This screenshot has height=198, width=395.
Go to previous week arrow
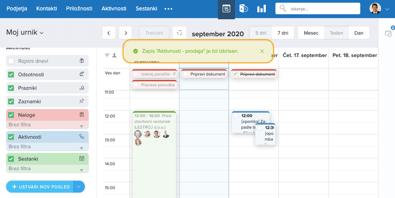click(x=109, y=33)
